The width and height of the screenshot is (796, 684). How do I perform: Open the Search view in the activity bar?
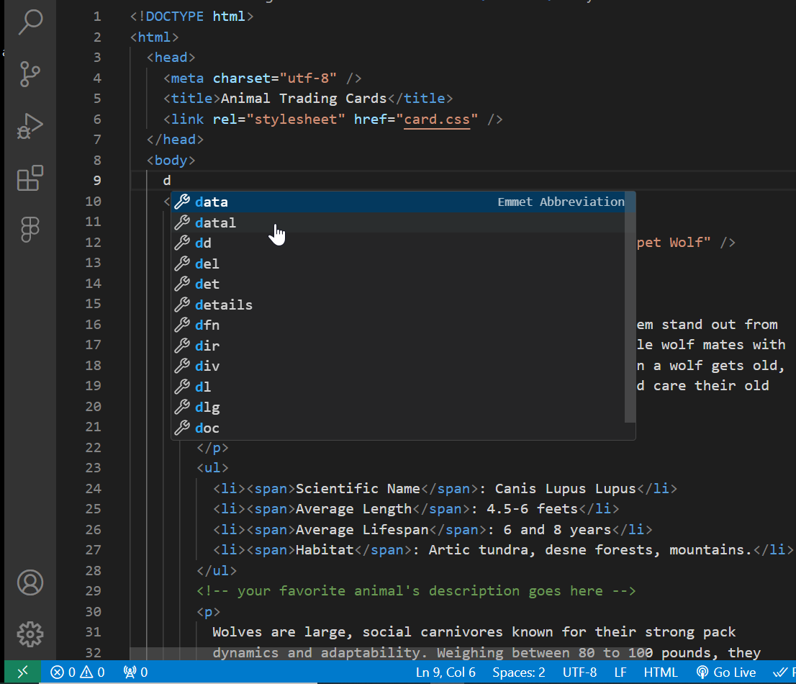(x=30, y=22)
